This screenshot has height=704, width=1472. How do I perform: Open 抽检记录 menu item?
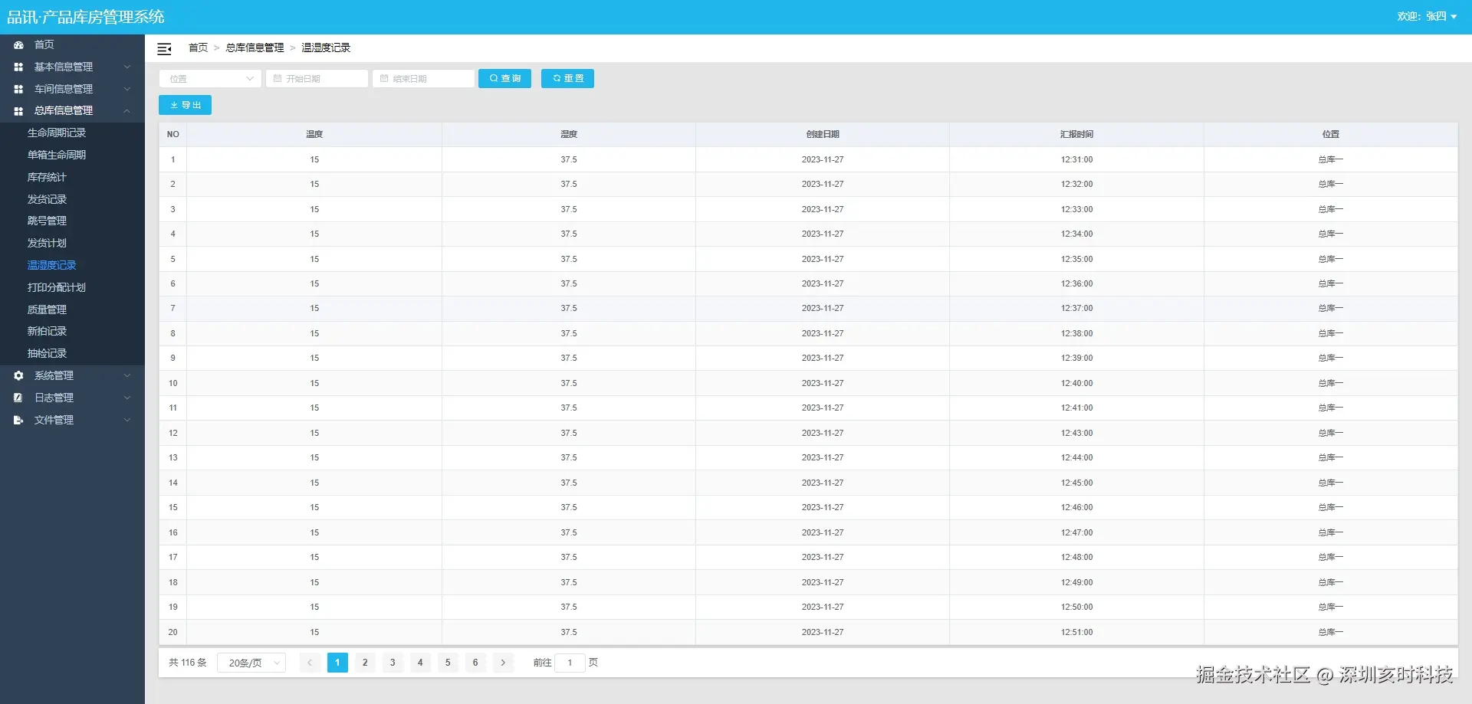tap(47, 354)
